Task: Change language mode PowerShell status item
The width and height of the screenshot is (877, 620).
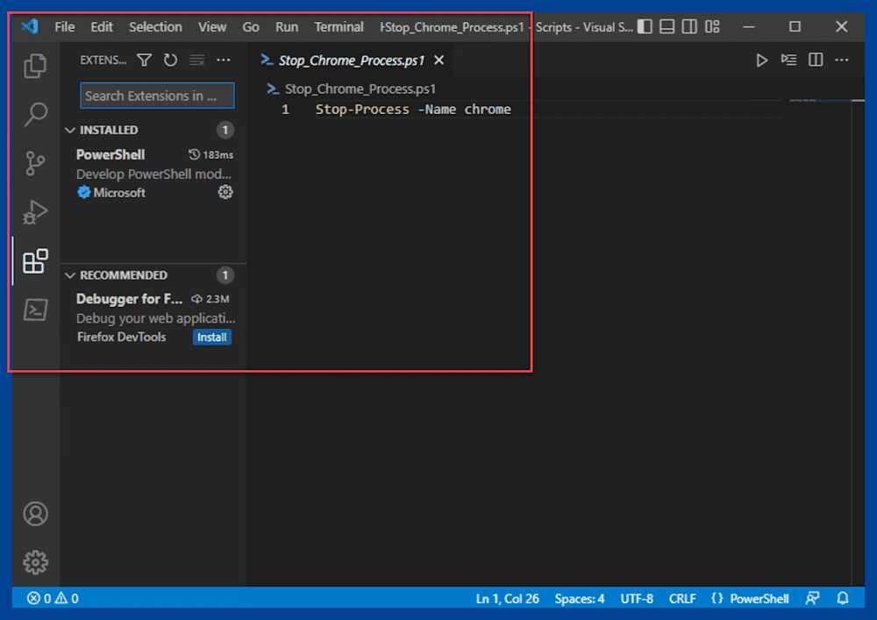Action: pos(759,599)
